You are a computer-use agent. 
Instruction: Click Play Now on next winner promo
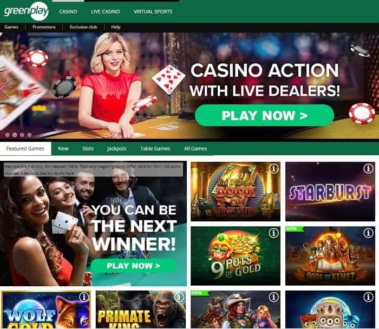[133, 266]
